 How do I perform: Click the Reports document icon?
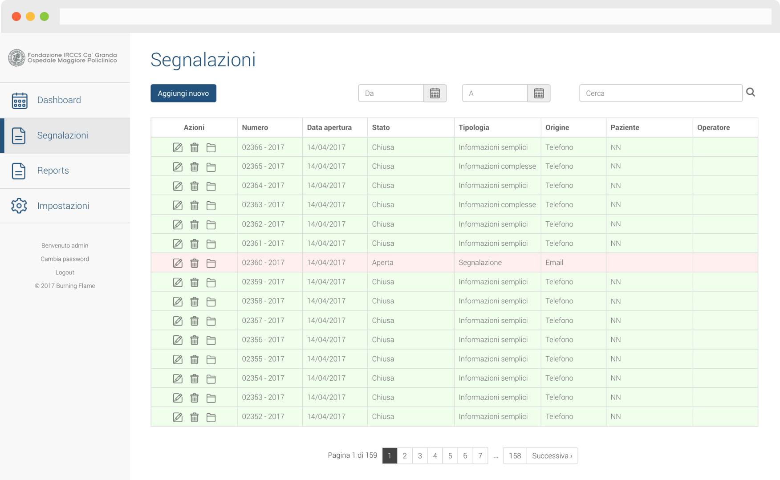(x=19, y=171)
